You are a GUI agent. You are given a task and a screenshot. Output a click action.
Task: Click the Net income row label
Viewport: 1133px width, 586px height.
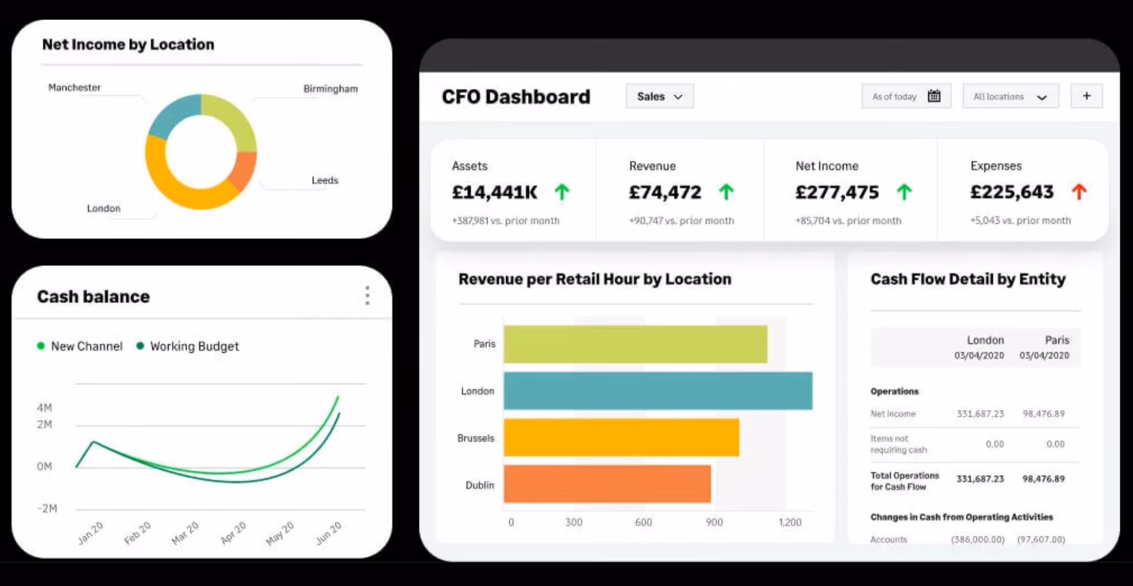(893, 414)
